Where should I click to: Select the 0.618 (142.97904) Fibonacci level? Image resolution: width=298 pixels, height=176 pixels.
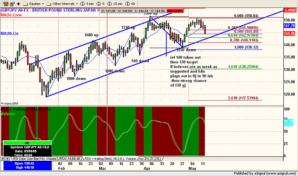click(x=243, y=35)
